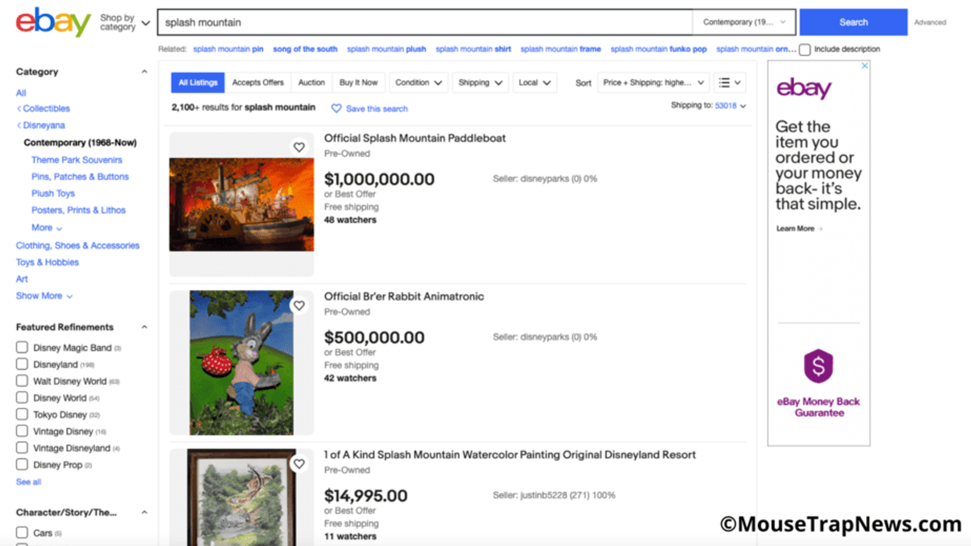Open Posters, Prints & Lithos category

click(x=78, y=210)
